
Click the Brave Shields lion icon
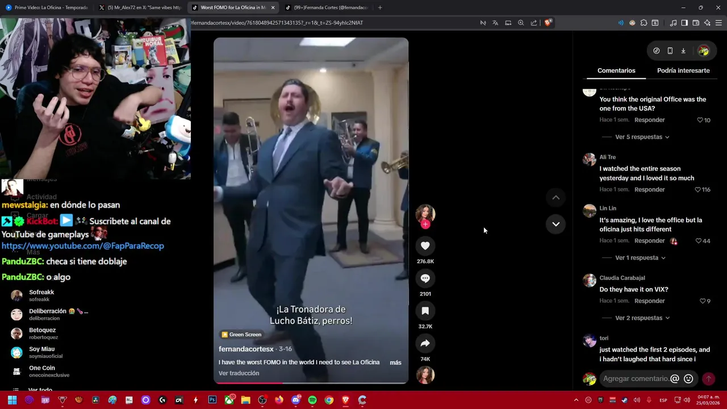pos(548,23)
